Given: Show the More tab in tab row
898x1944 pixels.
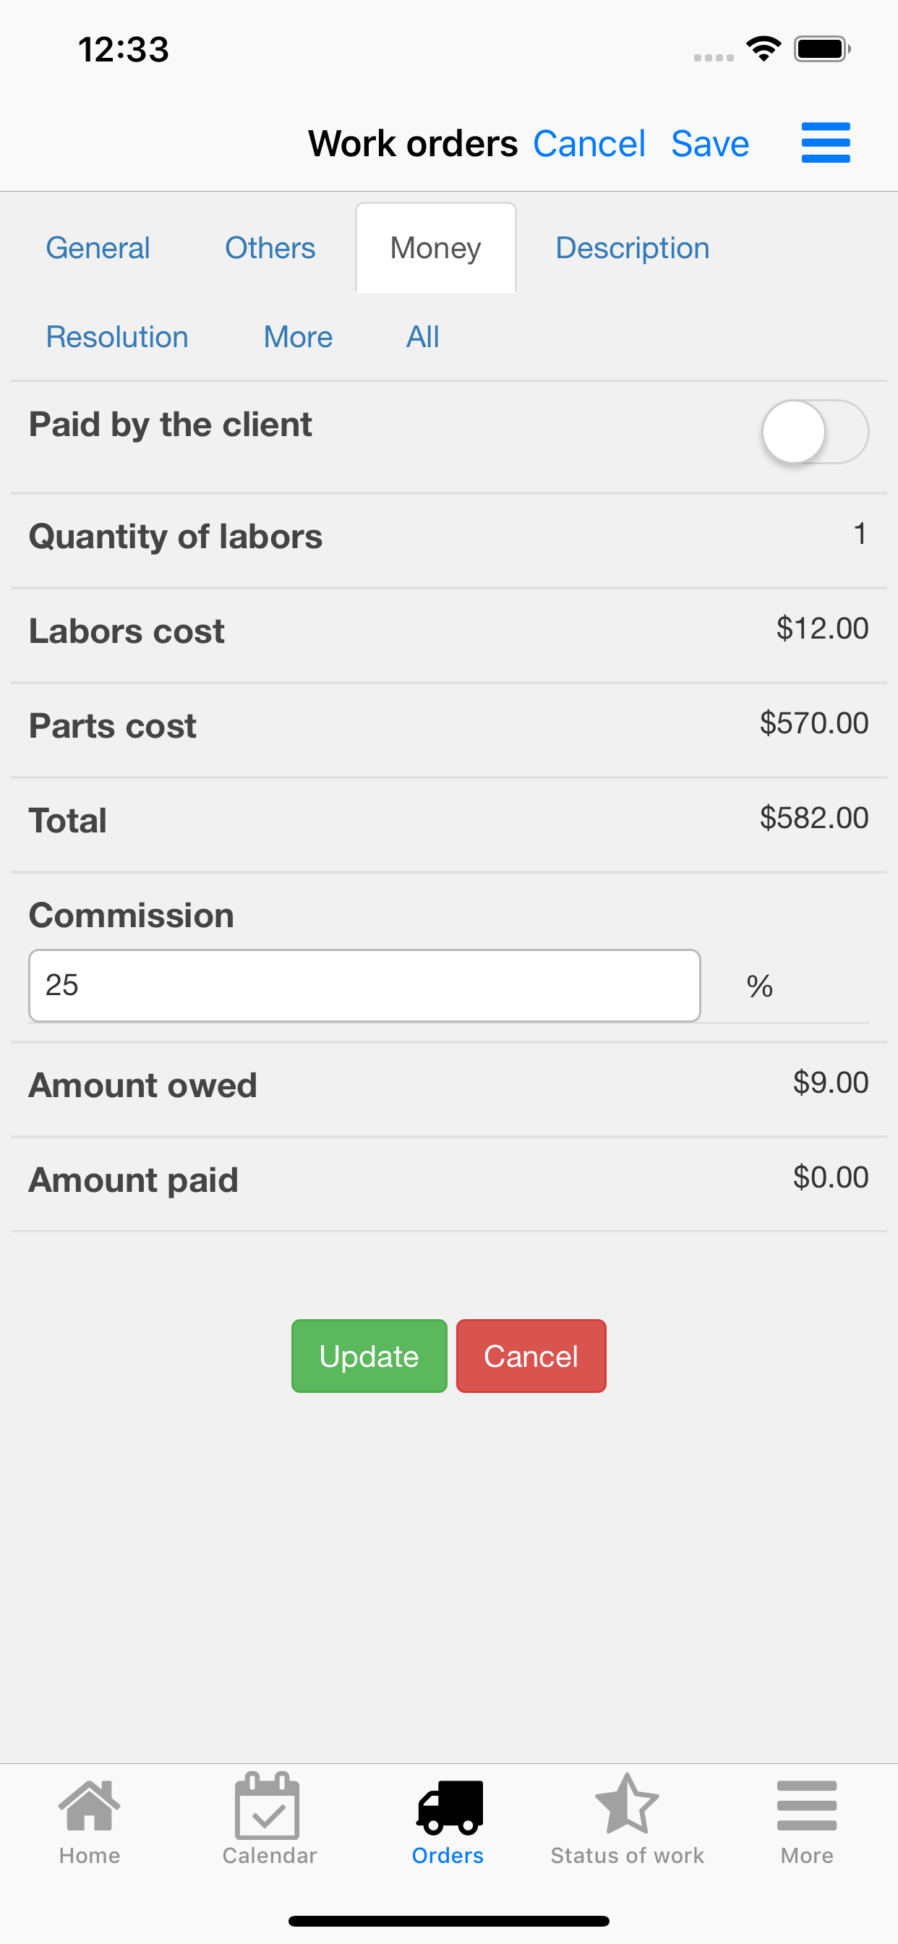Looking at the screenshot, I should point(298,337).
